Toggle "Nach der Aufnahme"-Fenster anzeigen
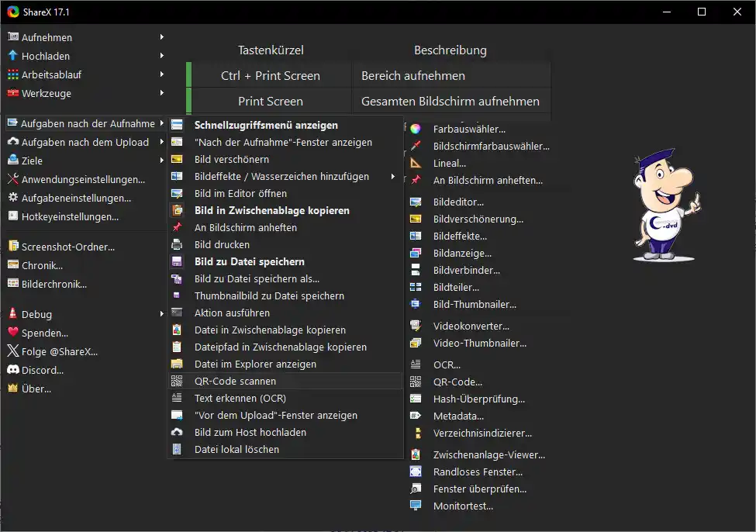This screenshot has width=756, height=532. pos(285,142)
